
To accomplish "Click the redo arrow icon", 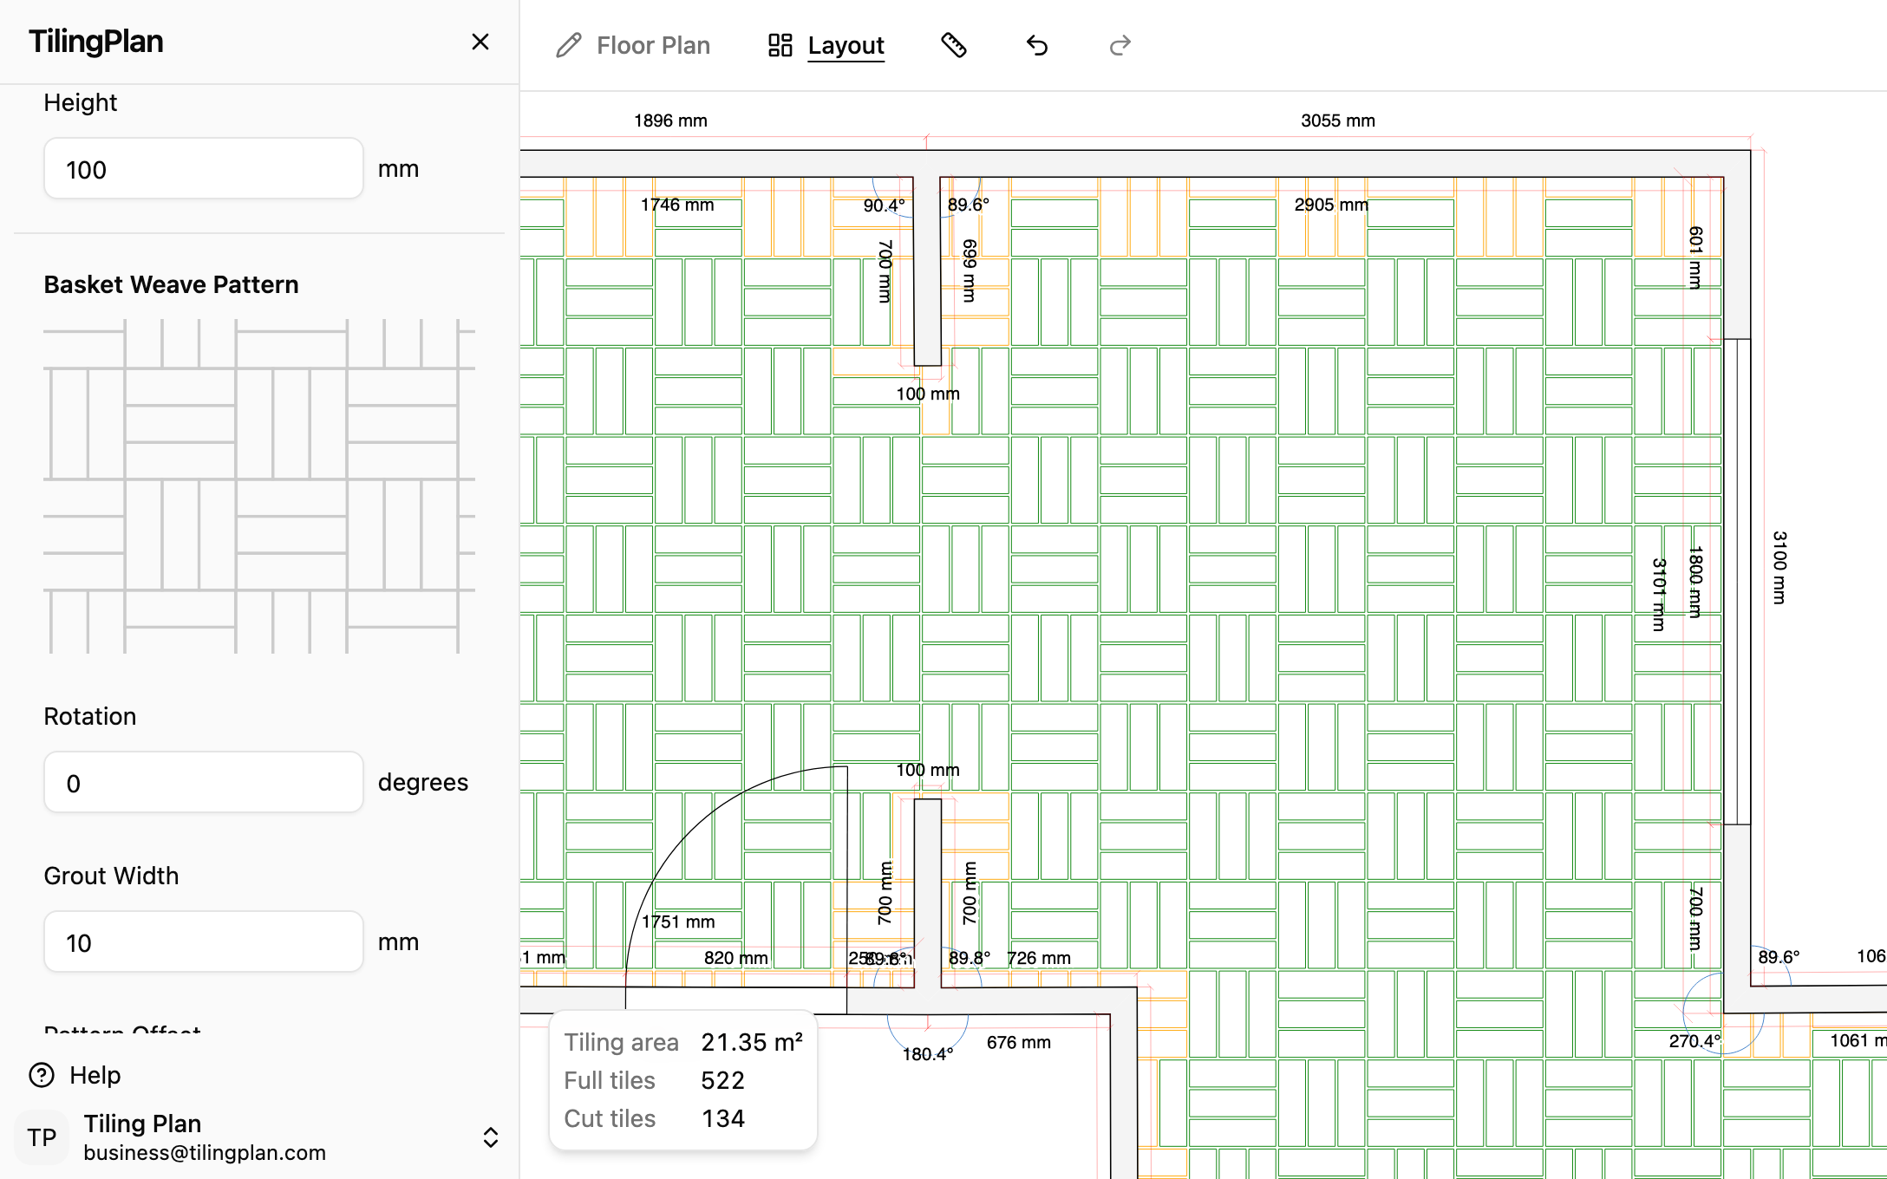I will click(x=1120, y=45).
